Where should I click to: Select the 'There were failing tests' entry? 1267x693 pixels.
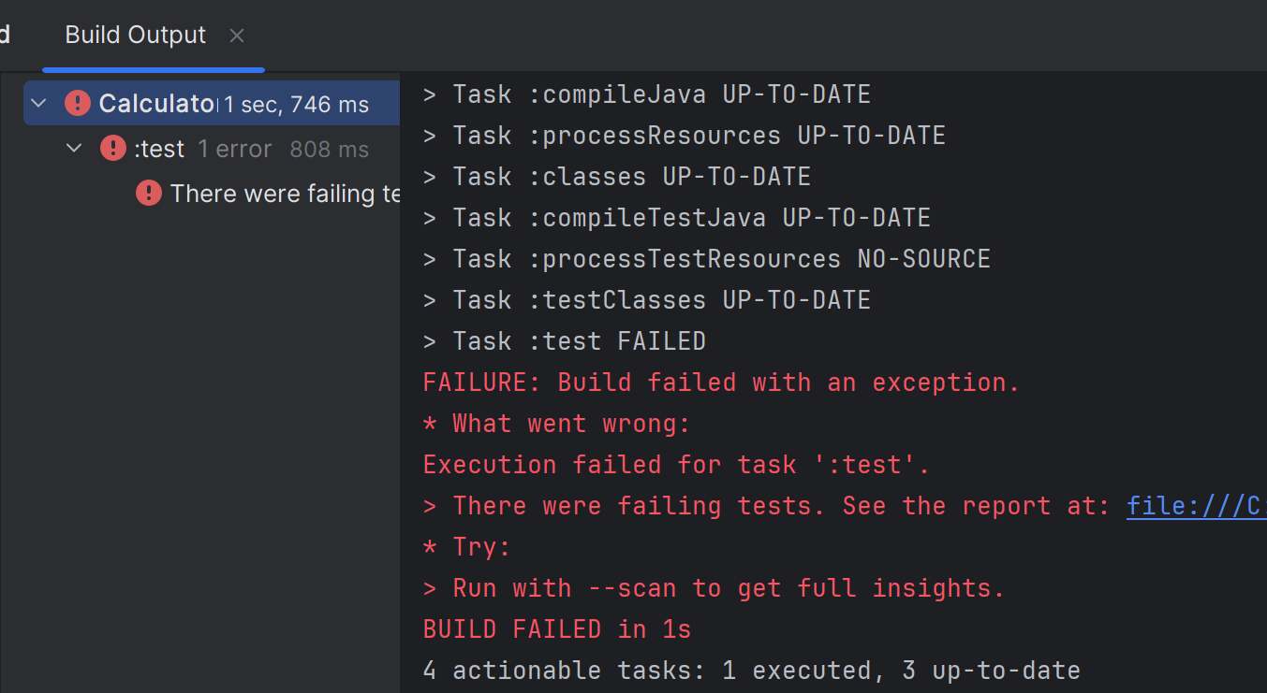(x=281, y=194)
